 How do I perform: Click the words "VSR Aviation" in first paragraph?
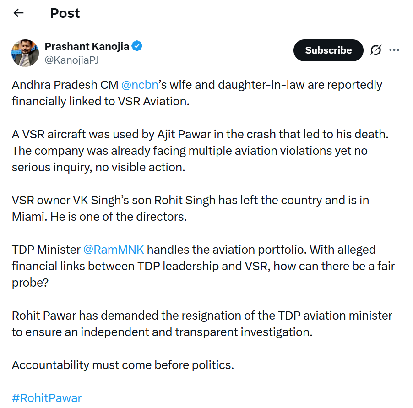[154, 101]
